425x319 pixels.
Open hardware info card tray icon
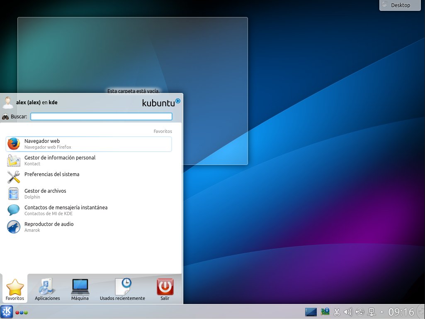(x=325, y=312)
